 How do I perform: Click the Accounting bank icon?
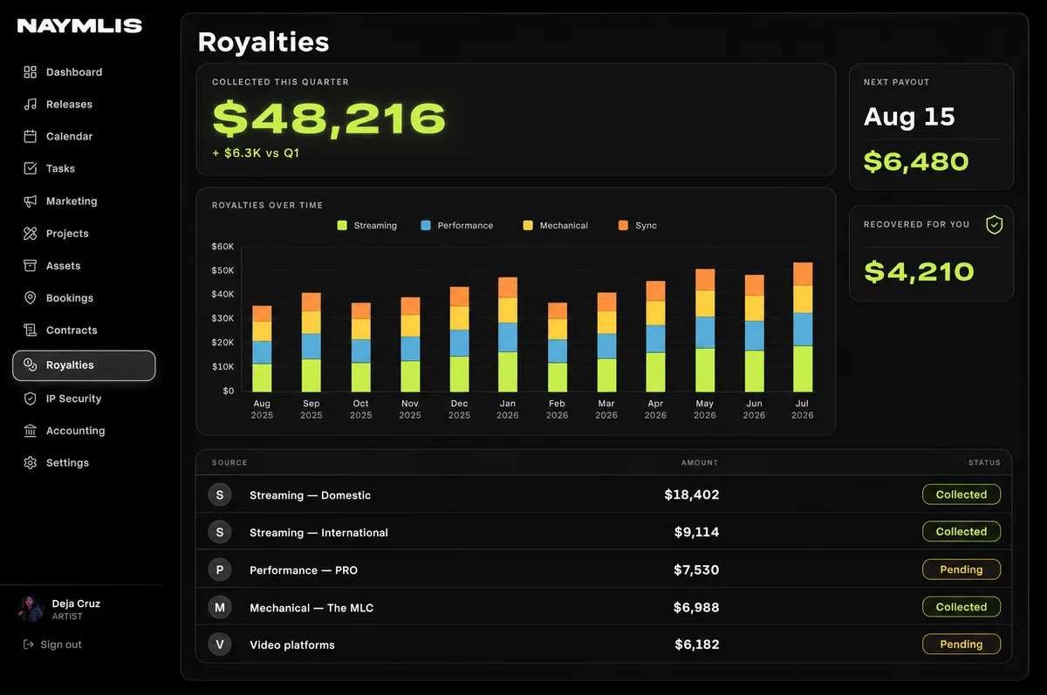coord(31,431)
